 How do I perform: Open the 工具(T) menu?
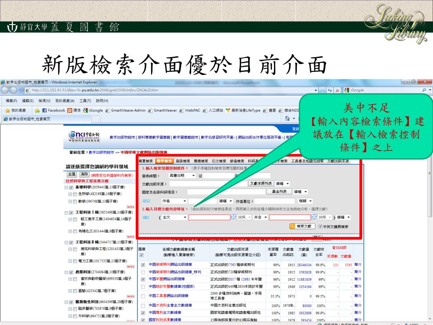[85, 101]
